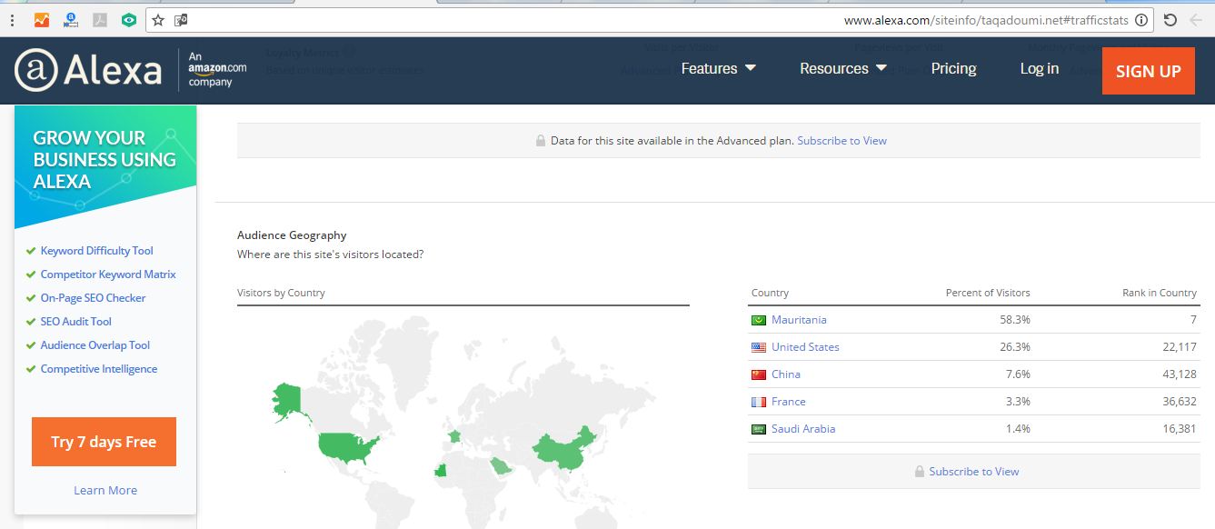Screen dimensions: 1215x529
Task: Open the Alexa traffic rank extension
Action: click(71, 20)
